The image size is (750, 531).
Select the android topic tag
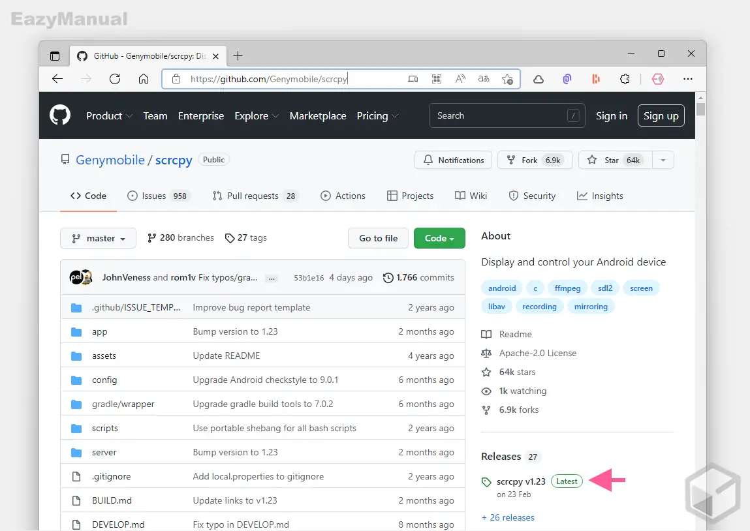(502, 288)
